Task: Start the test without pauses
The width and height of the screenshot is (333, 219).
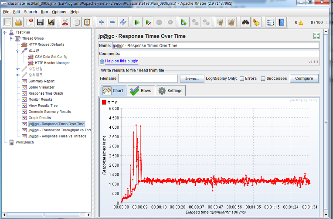Action: click(148, 22)
